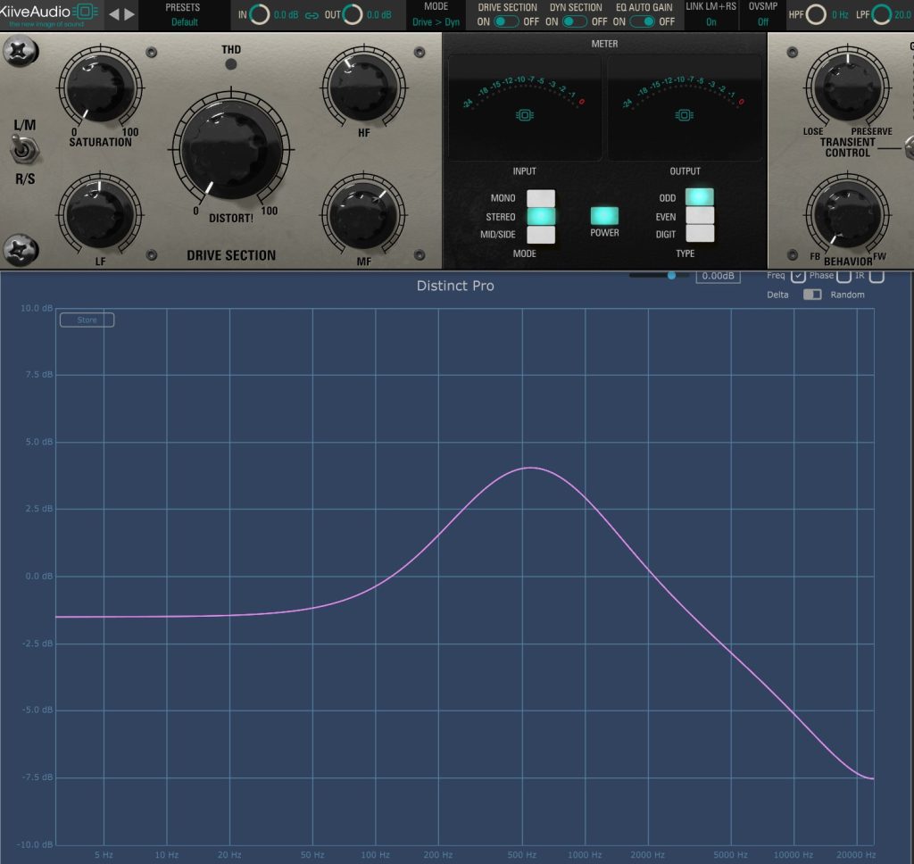Toggle the Drive Section on/off switch
The width and height of the screenshot is (914, 864).
507,21
